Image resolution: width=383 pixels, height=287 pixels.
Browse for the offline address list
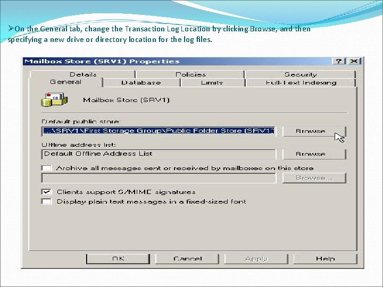tap(314, 154)
